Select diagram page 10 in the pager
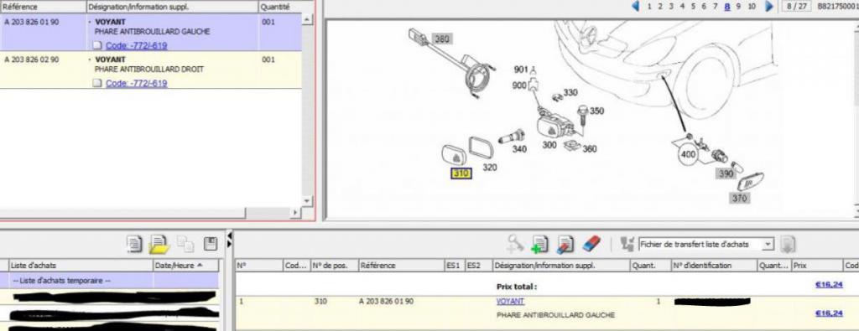Screen dimensions: 859x331 point(752,7)
